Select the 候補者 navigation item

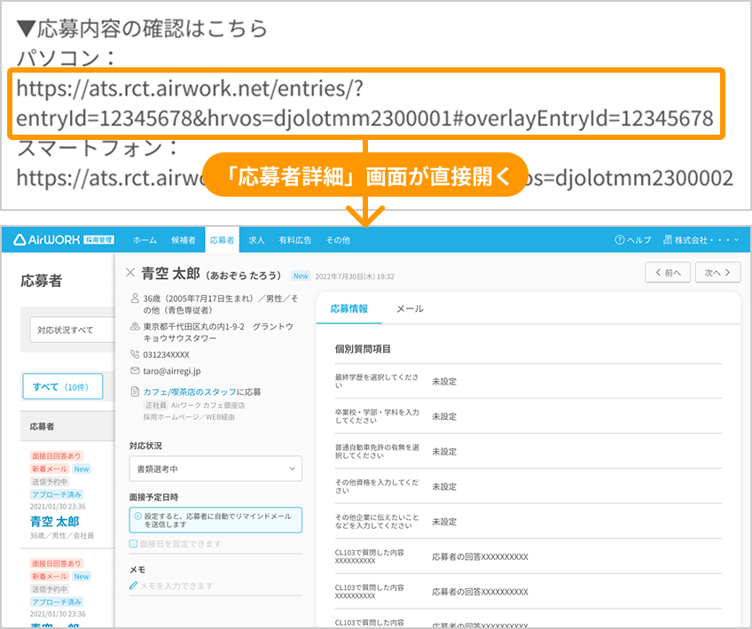(184, 240)
